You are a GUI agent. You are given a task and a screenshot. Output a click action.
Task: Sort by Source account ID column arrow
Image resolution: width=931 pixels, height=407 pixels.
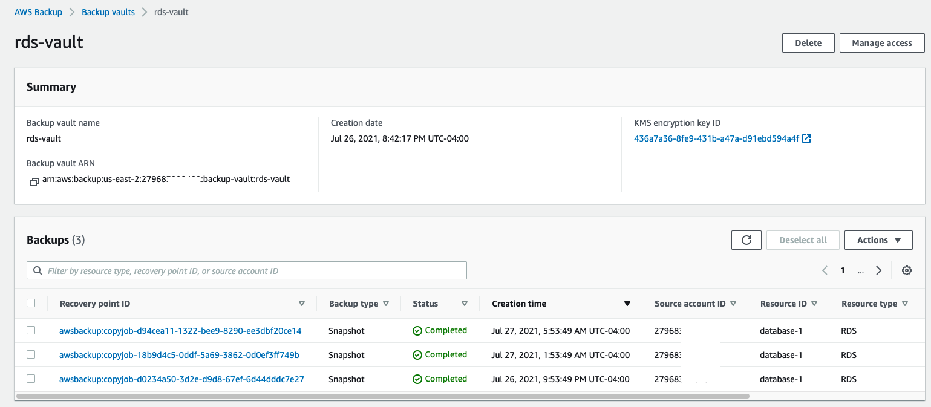pos(733,304)
